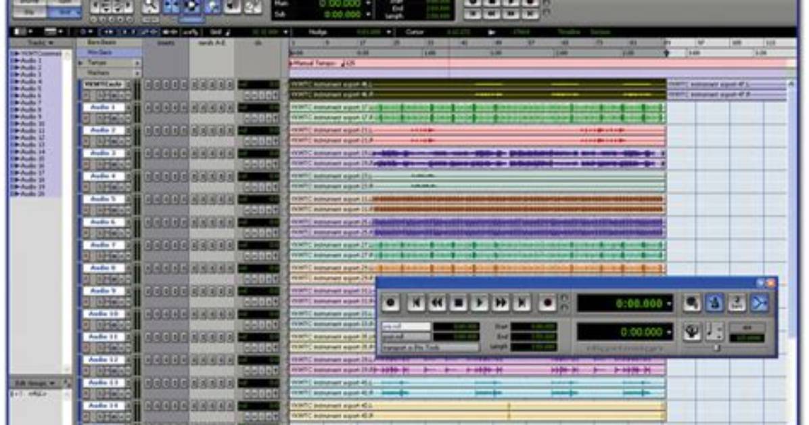Select the Pencil tool
Image resolution: width=809 pixels, height=425 pixels.
tap(252, 5)
